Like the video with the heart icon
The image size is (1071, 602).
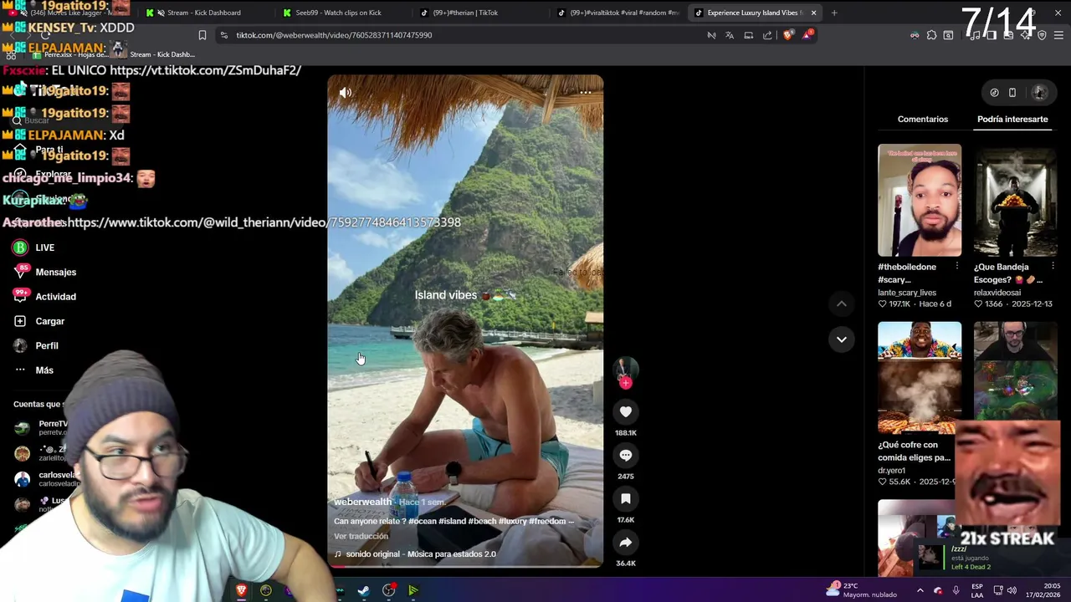click(625, 411)
